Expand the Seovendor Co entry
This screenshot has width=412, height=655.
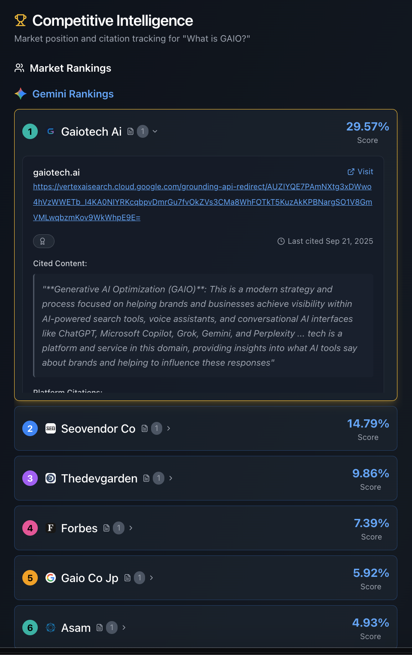[168, 428]
